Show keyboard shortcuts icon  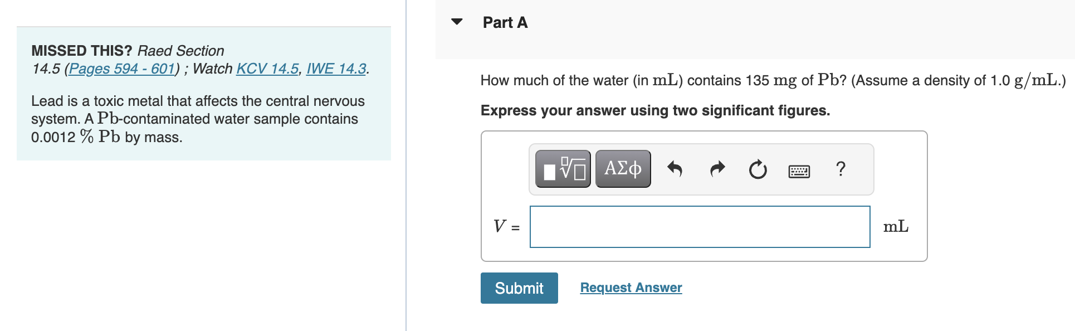[799, 171]
